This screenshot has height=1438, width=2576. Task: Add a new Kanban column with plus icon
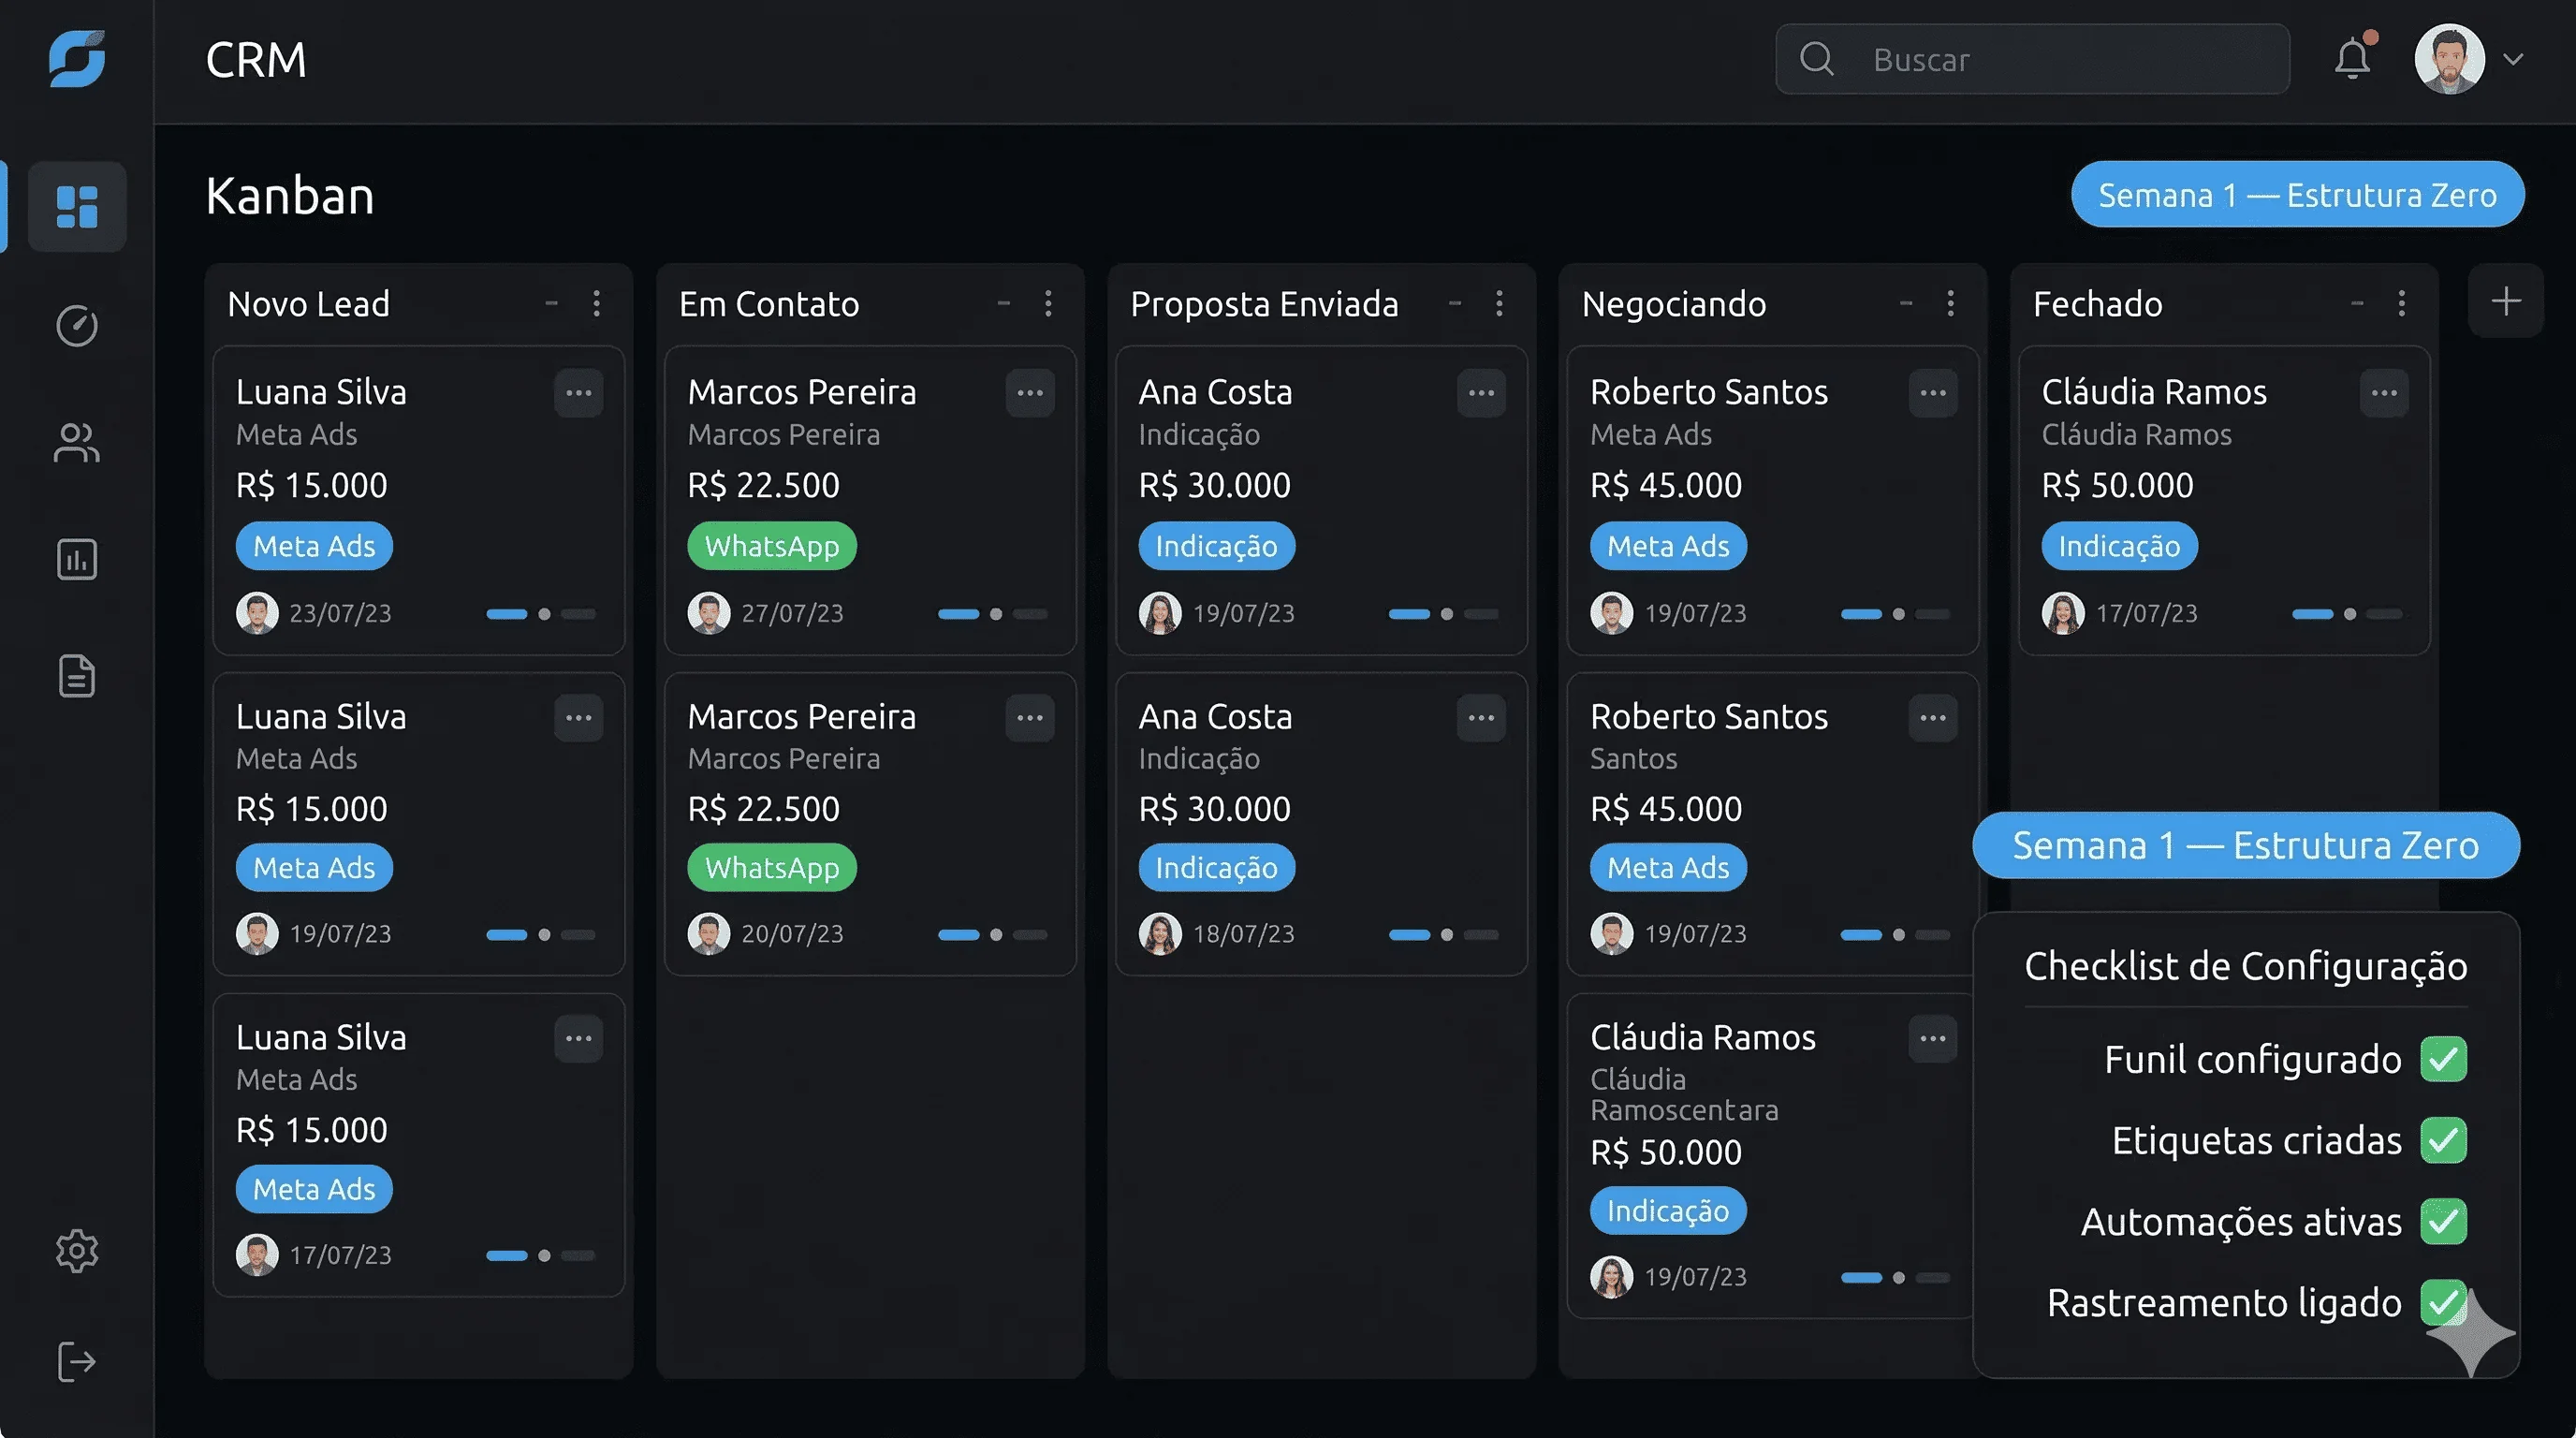2505,301
